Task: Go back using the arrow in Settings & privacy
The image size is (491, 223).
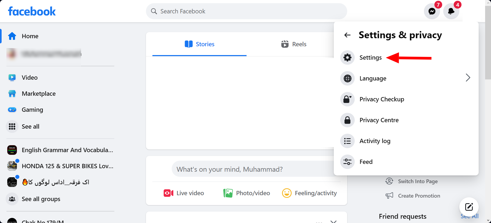Action: tap(347, 35)
